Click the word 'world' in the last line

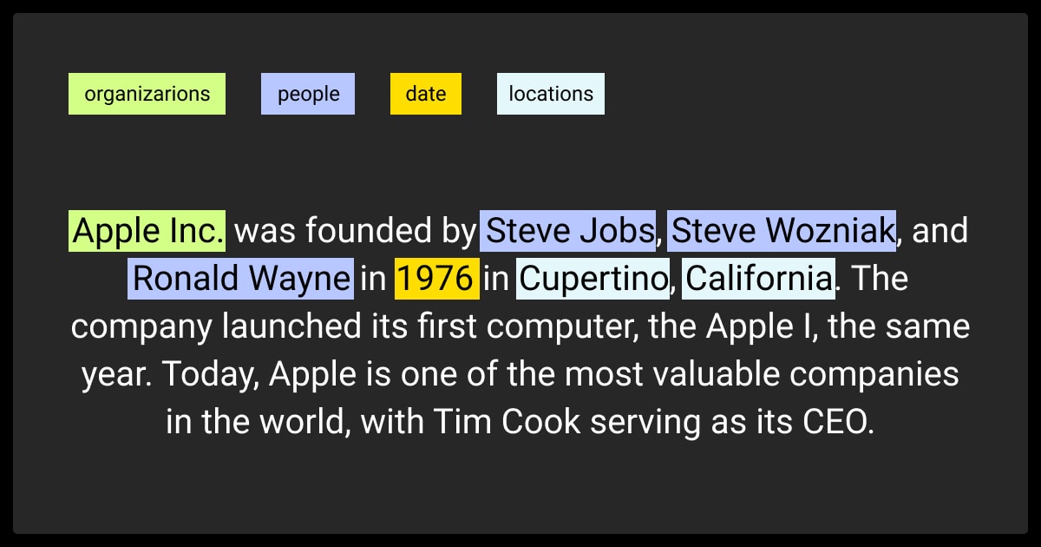pyautogui.click(x=301, y=422)
